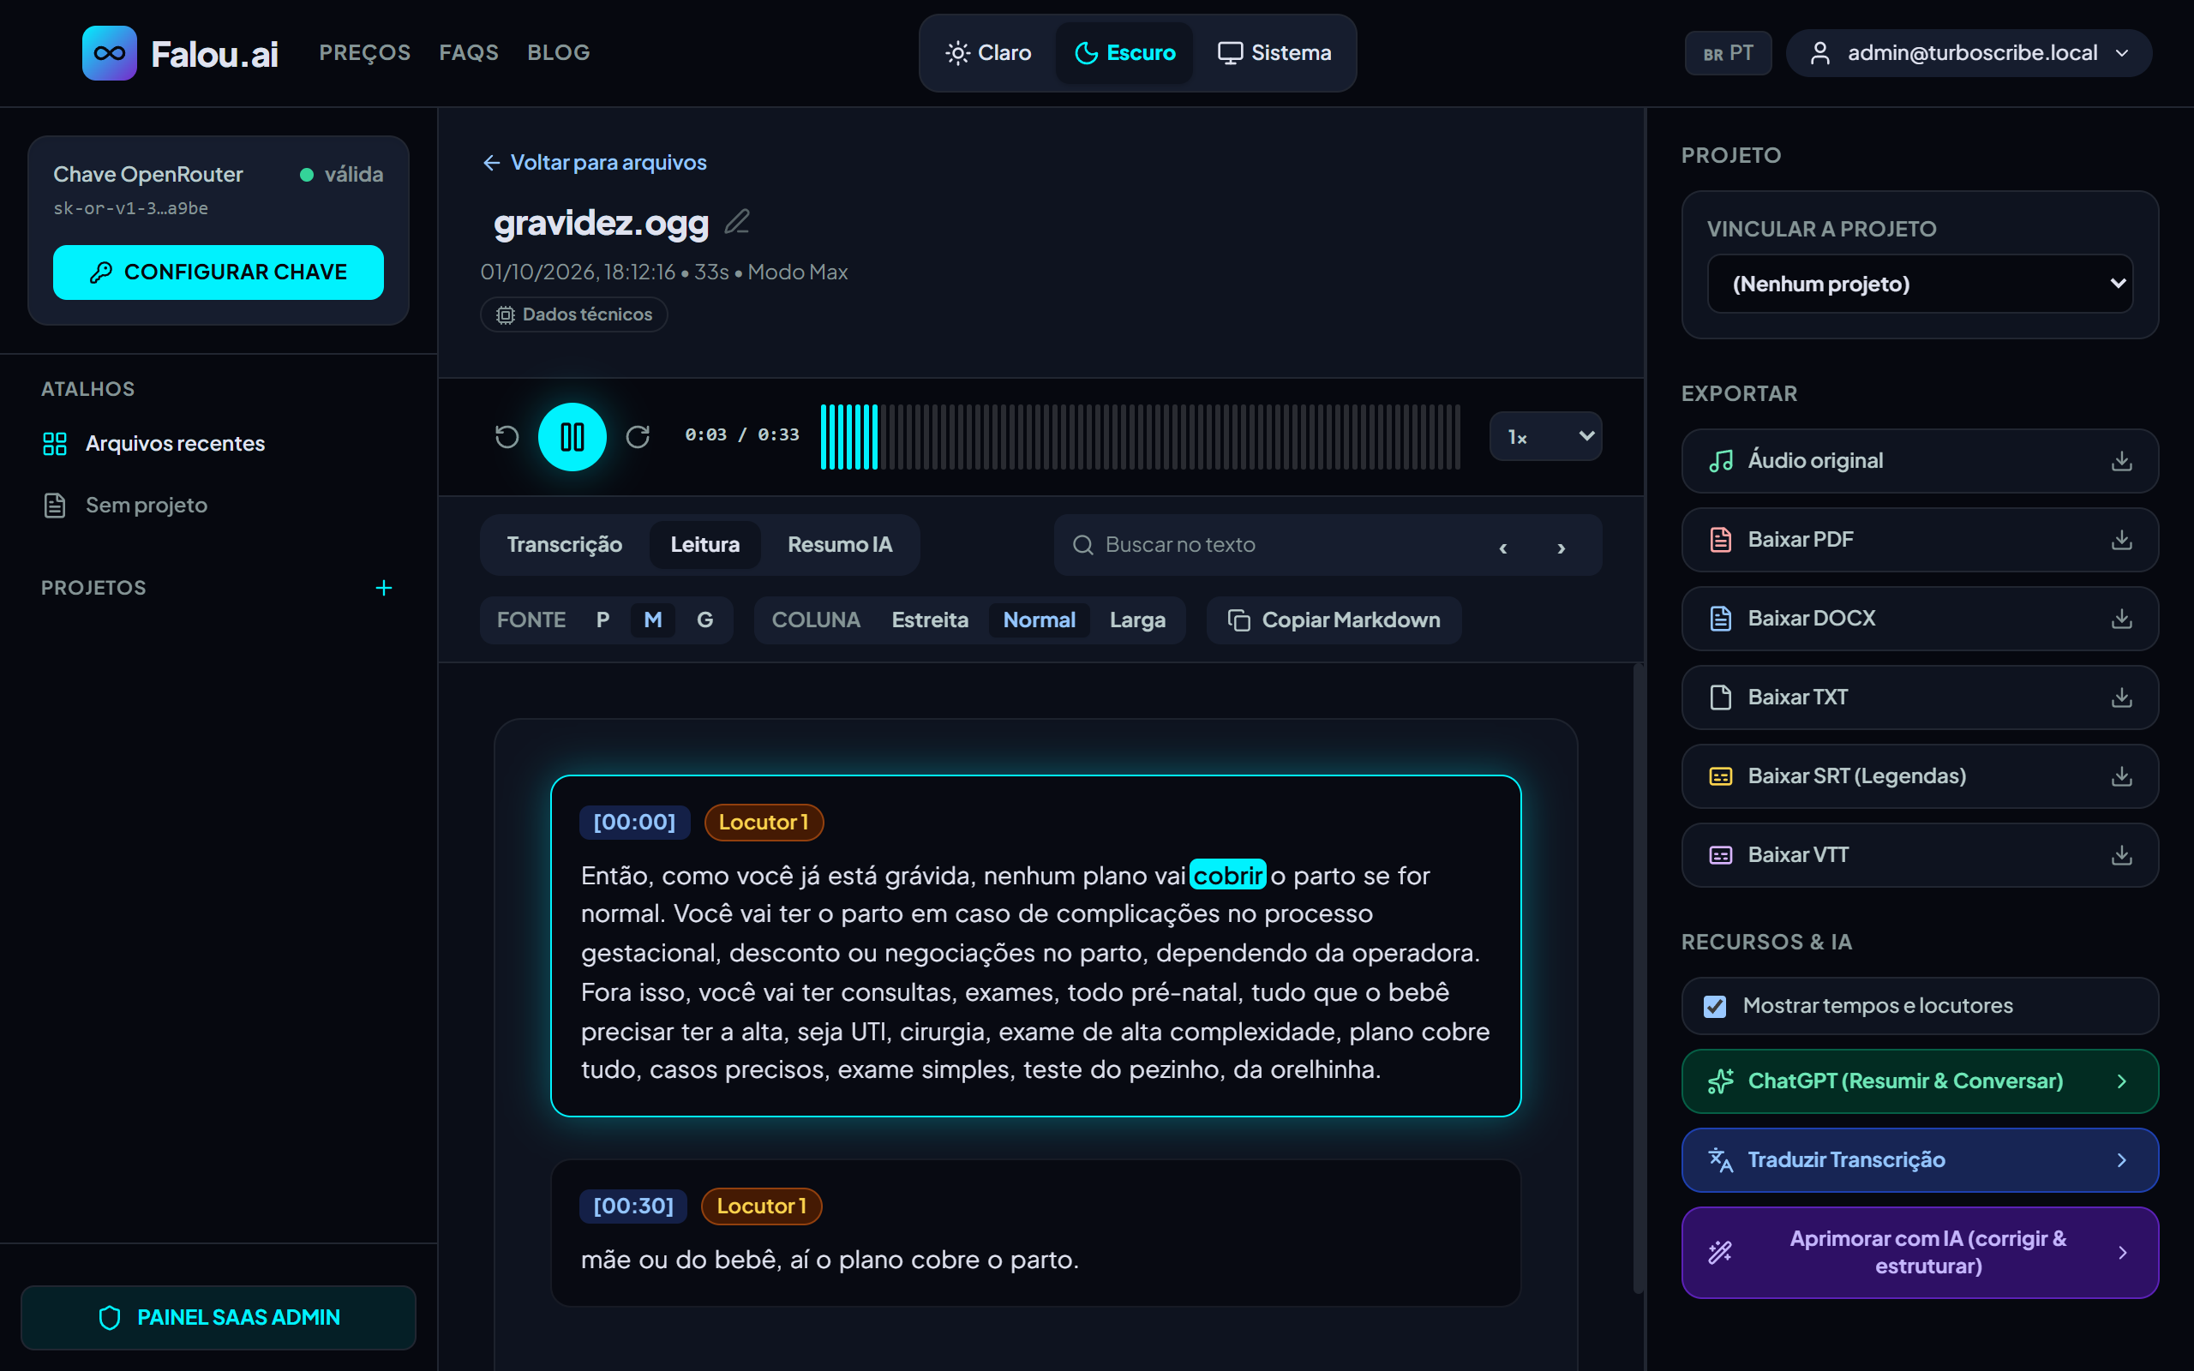This screenshot has width=2194, height=1371.
Task: Download icon in Baixar TXT row
Action: [x=2121, y=697]
